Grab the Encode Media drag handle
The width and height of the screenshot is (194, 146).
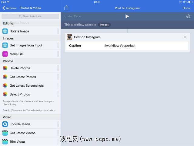(x=58, y=124)
